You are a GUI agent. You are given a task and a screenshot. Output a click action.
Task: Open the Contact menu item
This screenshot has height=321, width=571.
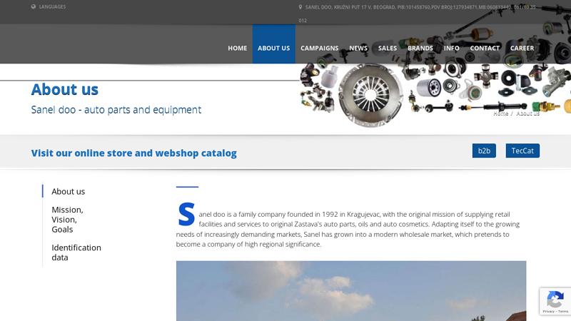(485, 48)
